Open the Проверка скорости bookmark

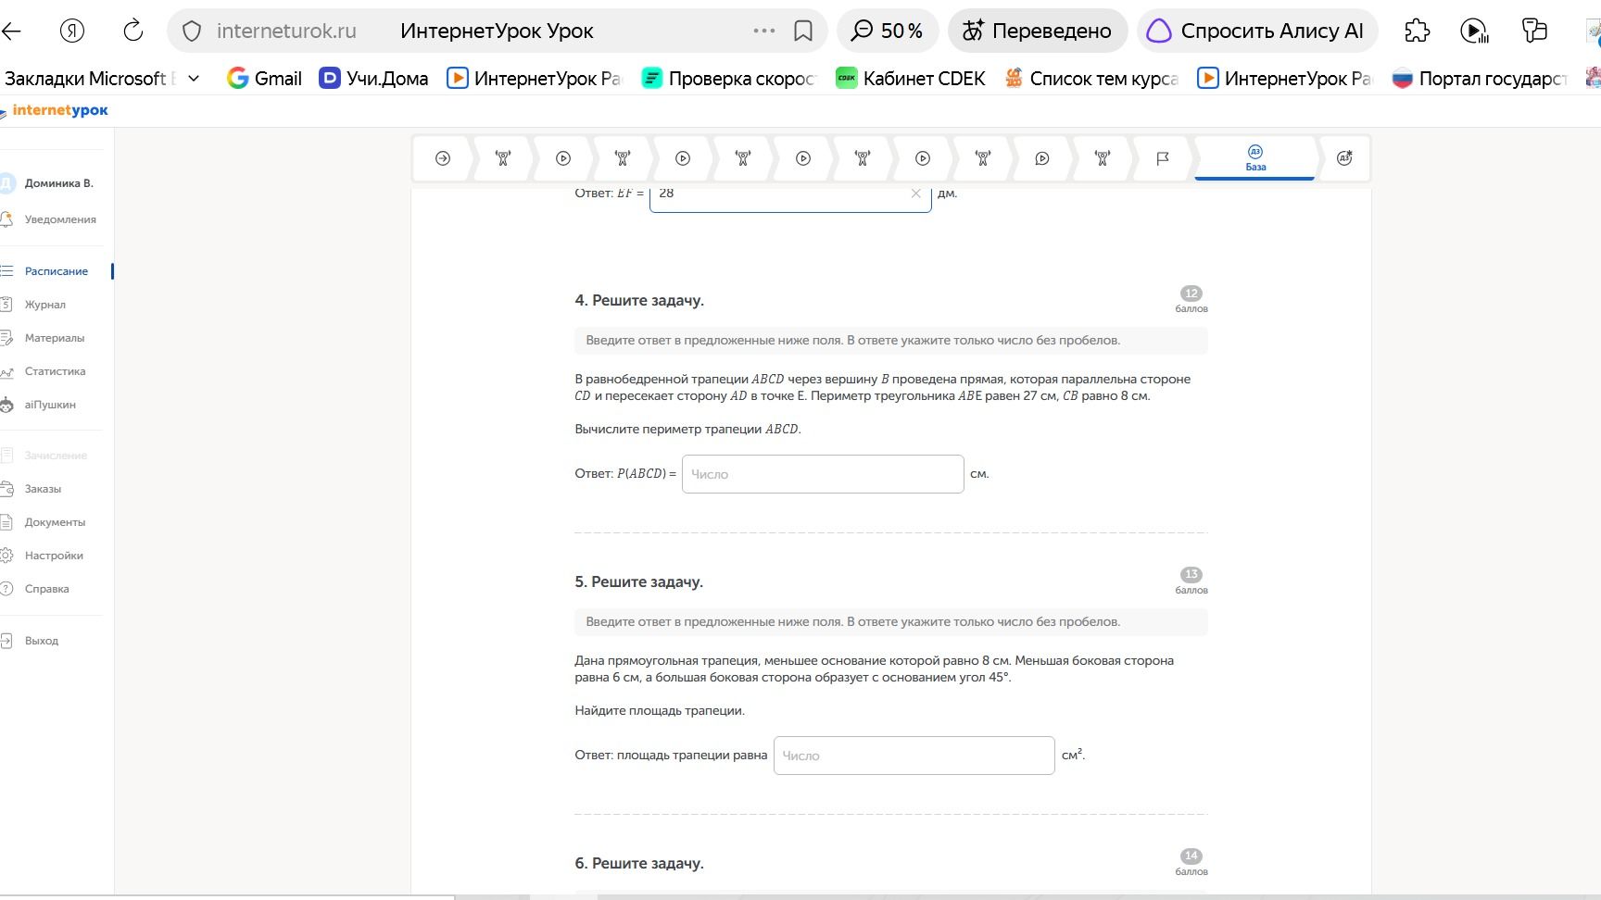pyautogui.click(x=729, y=79)
